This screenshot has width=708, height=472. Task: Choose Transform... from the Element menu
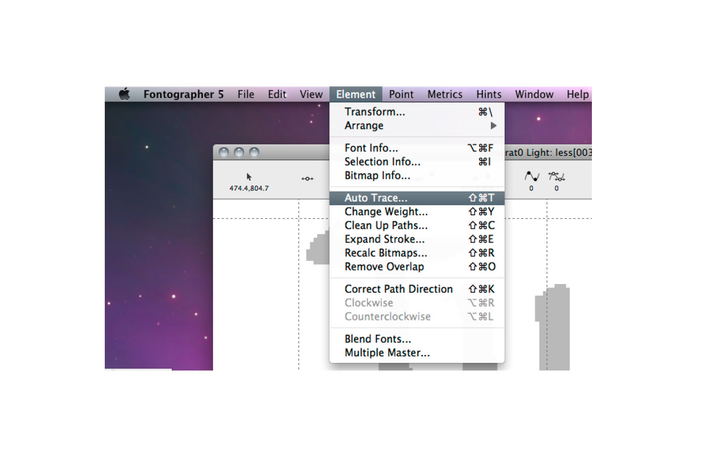pos(417,112)
